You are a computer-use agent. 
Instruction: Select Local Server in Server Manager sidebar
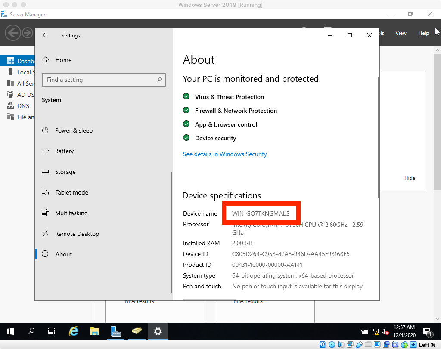pos(17,72)
